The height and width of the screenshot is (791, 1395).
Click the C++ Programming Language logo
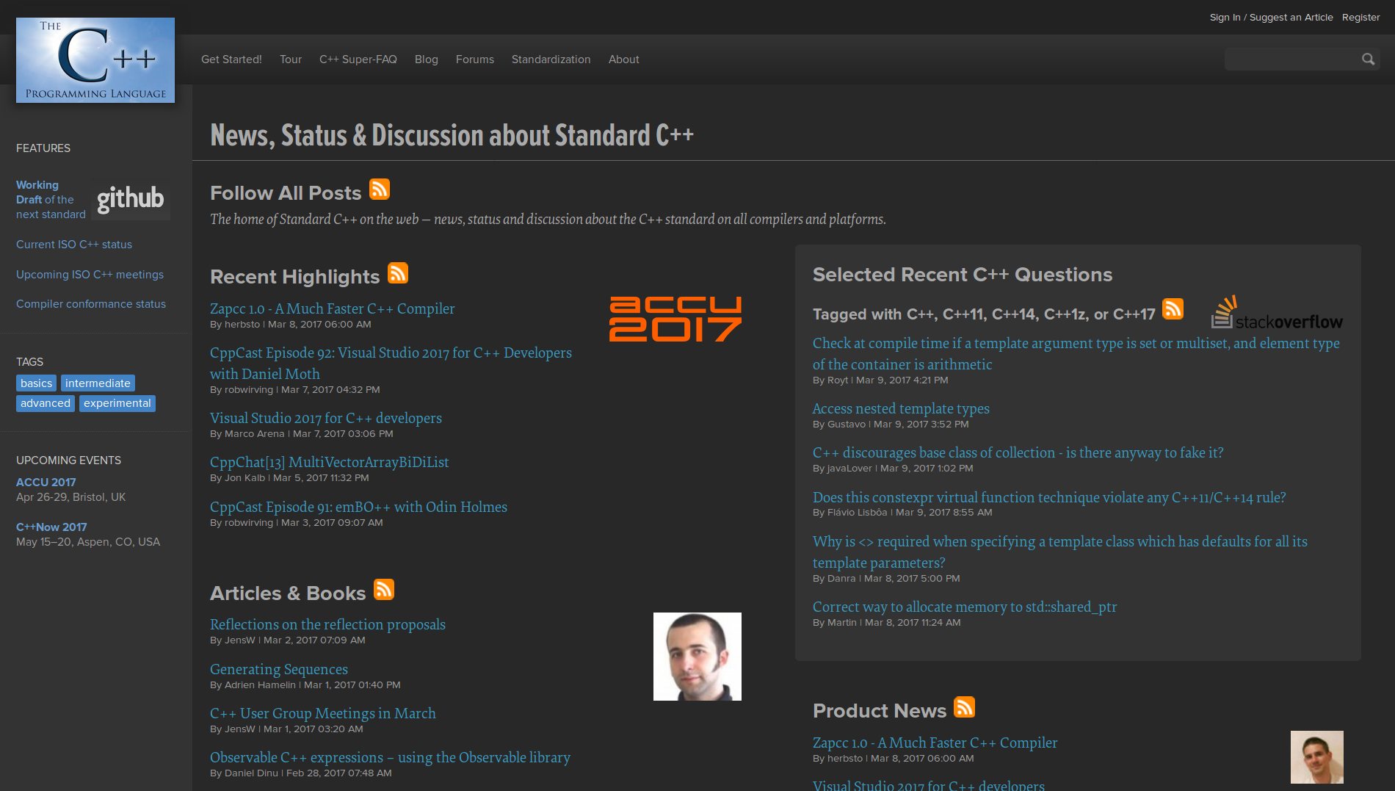click(95, 60)
